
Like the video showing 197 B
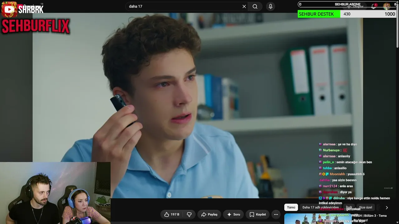pyautogui.click(x=171, y=214)
